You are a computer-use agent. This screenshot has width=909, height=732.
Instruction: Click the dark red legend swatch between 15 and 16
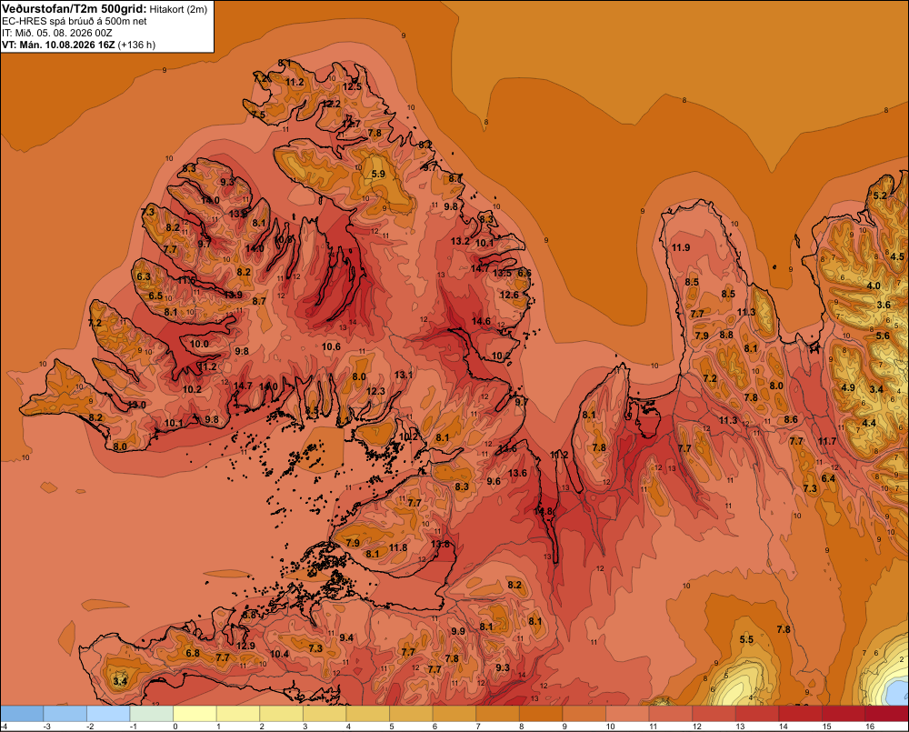click(843, 714)
